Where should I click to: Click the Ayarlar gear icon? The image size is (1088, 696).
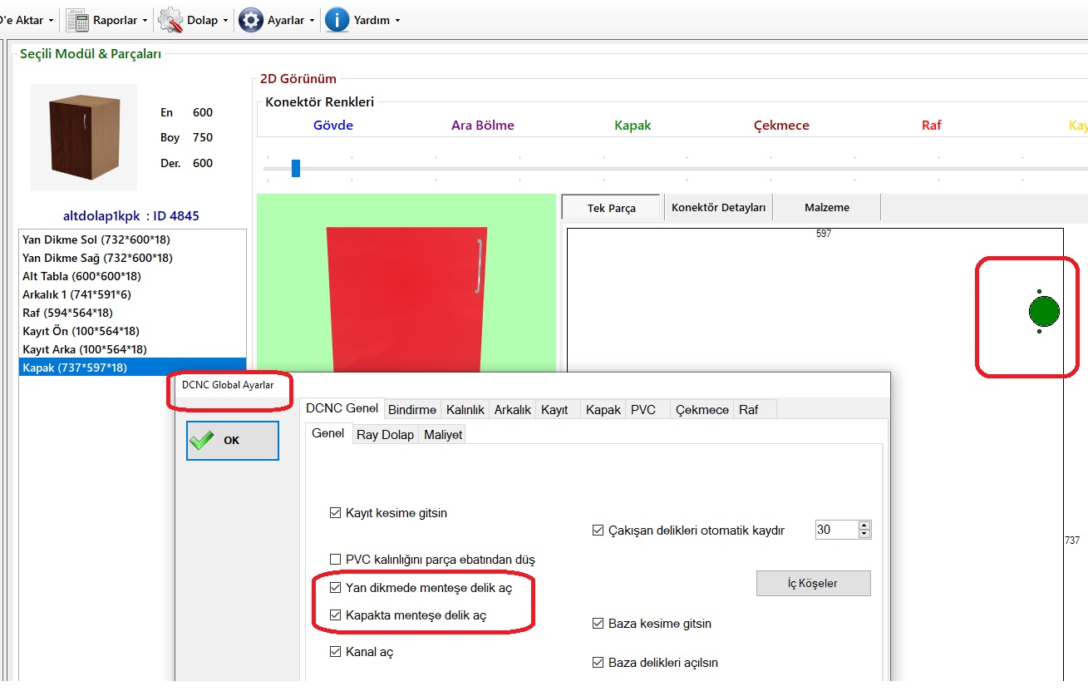click(251, 20)
